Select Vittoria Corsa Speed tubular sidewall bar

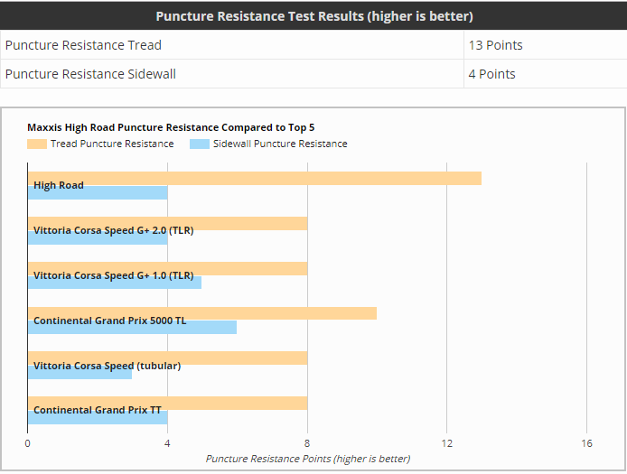[x=80, y=373]
